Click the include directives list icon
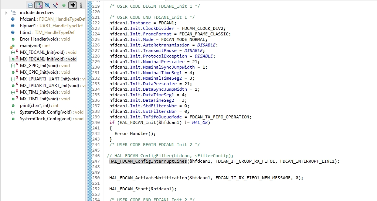Screen dimensions: 377x201 click(13, 13)
